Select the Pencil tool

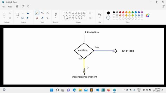pos(37,13)
